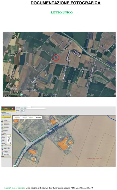This screenshot has height=190, width=117.
Task: Click the Limiti territoriali shield icon
Action: (x=3, y=124)
